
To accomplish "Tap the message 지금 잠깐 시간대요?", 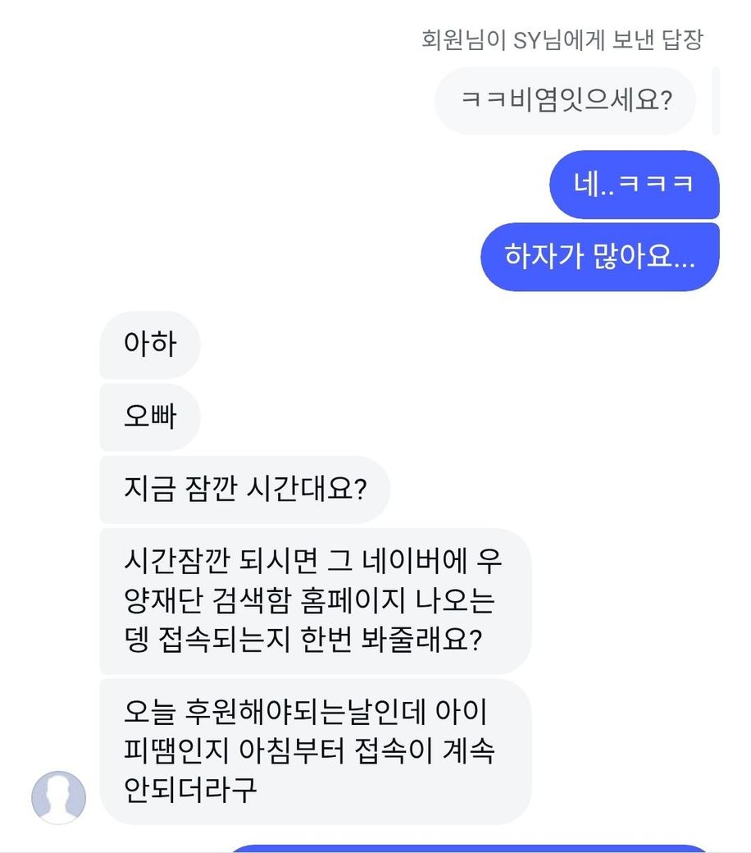I will (244, 490).
